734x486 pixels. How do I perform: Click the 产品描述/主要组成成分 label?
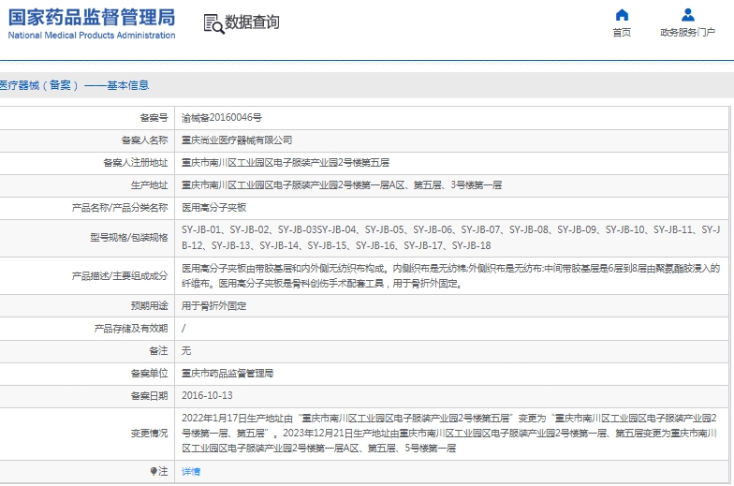click(x=120, y=275)
